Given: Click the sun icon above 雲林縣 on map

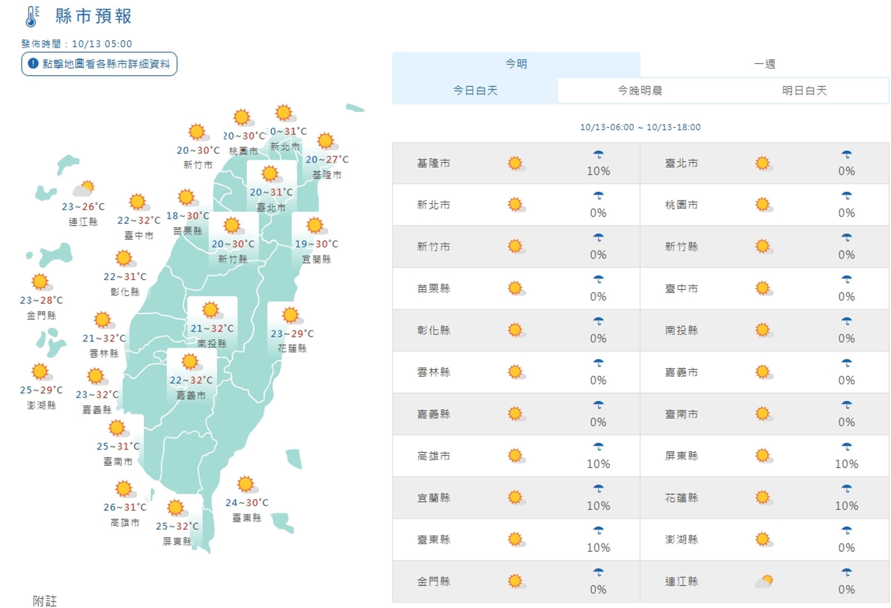Looking at the screenshot, I should [104, 320].
